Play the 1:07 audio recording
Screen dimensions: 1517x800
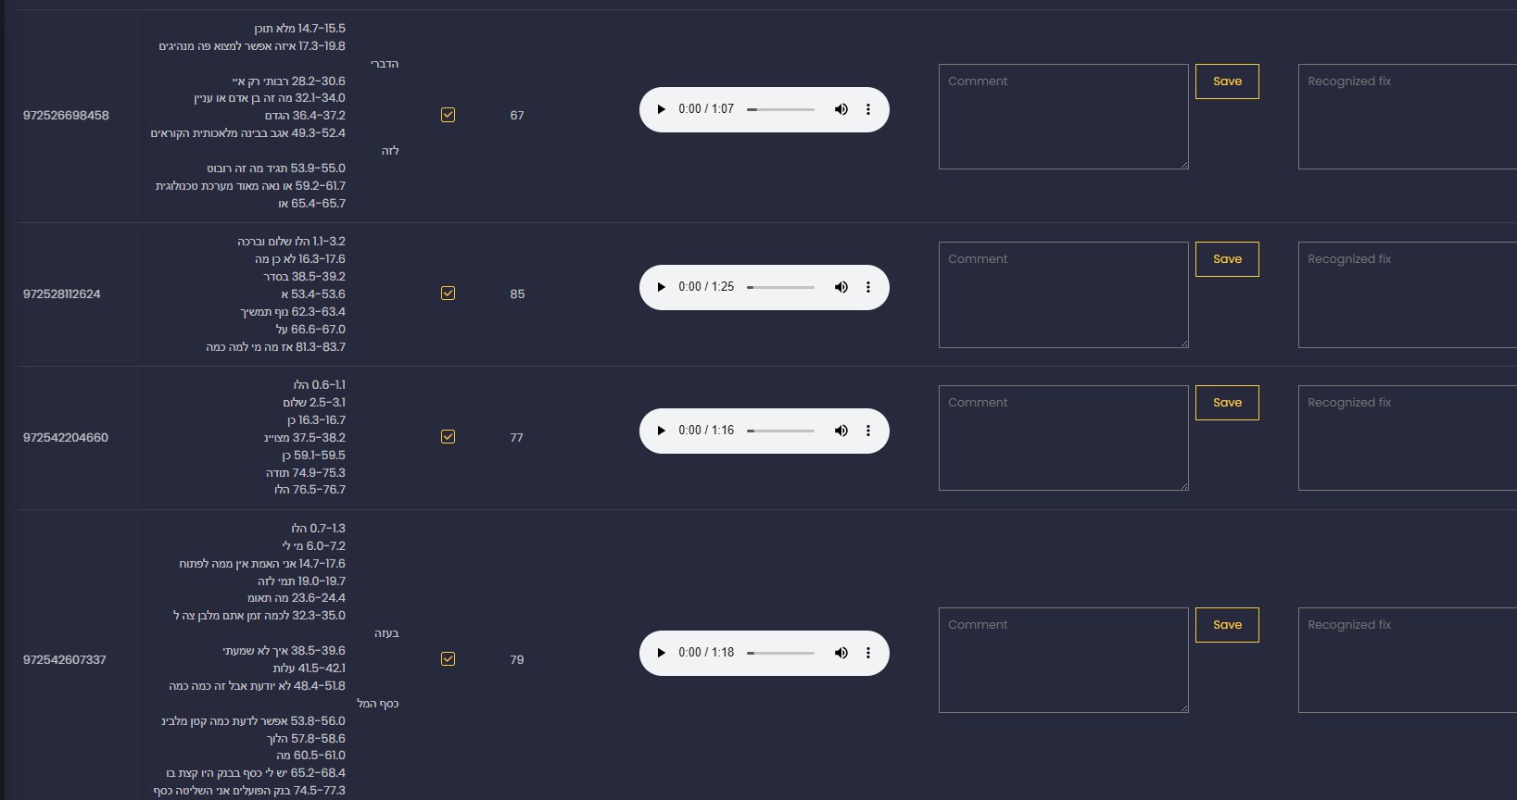click(x=661, y=109)
